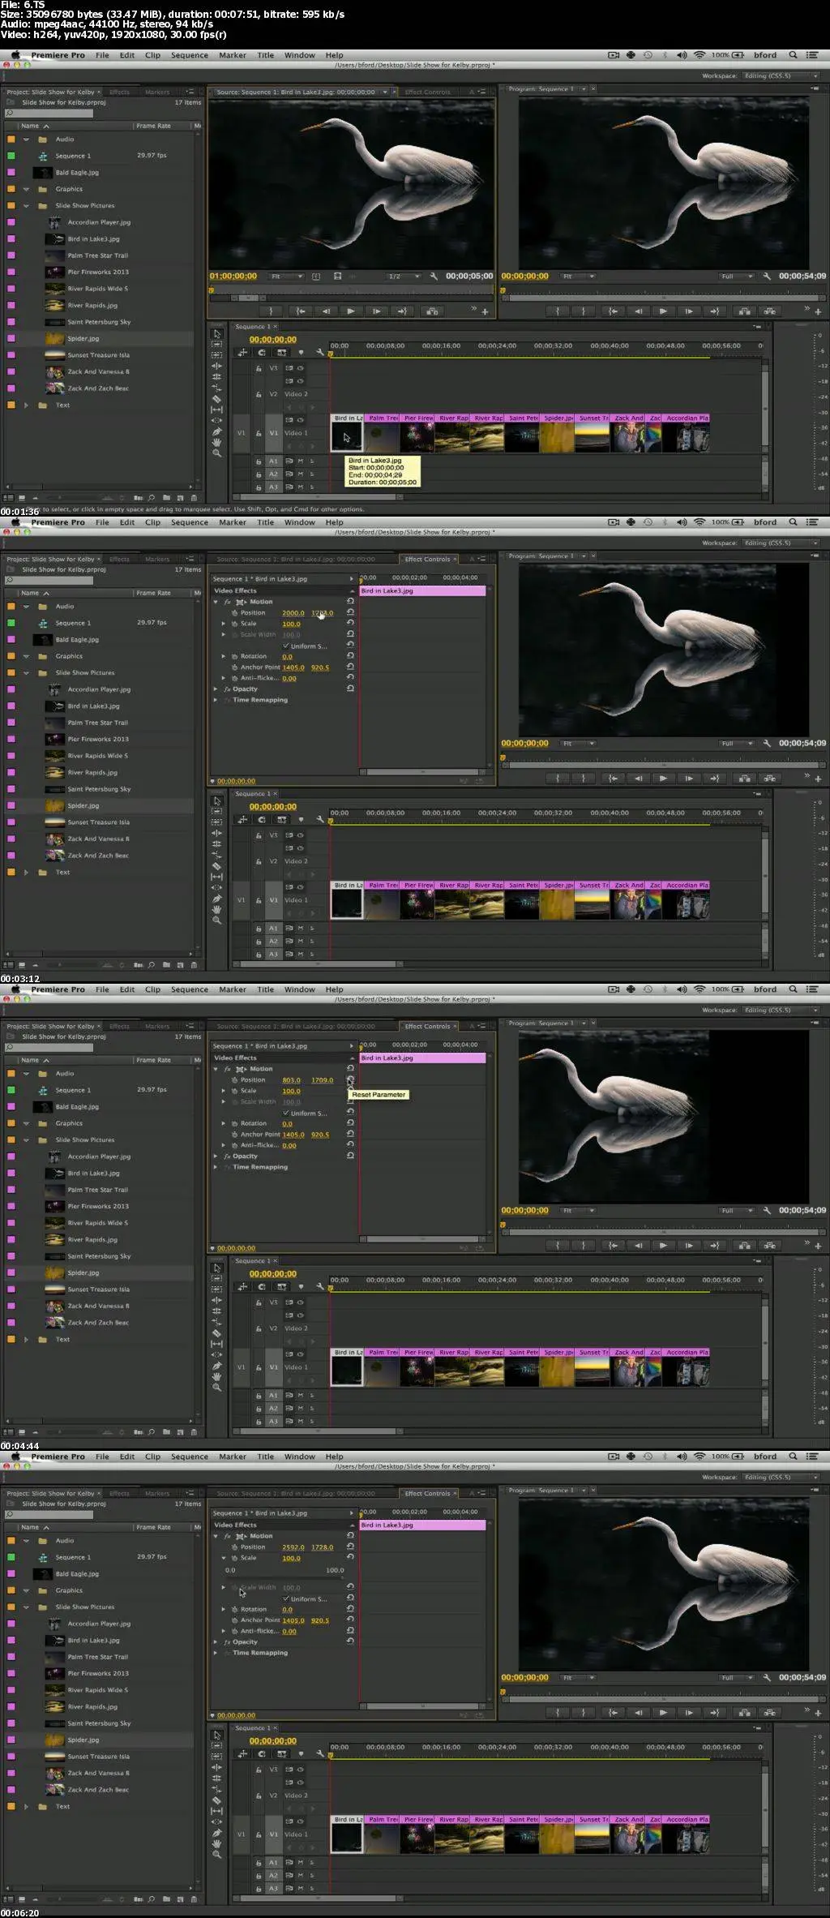Image resolution: width=830 pixels, height=1918 pixels.
Task: In the 00:01:36 frame, select the Razor tool
Action: click(x=217, y=399)
